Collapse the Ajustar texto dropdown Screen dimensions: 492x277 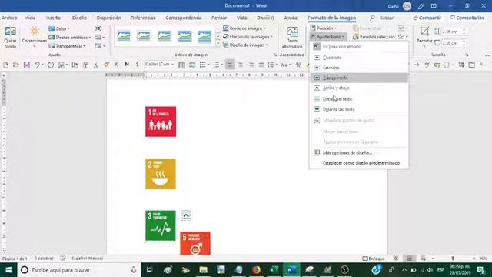tap(328, 37)
